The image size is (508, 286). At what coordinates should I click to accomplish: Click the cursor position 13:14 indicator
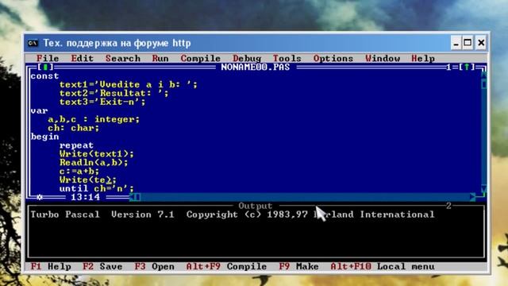pos(86,197)
